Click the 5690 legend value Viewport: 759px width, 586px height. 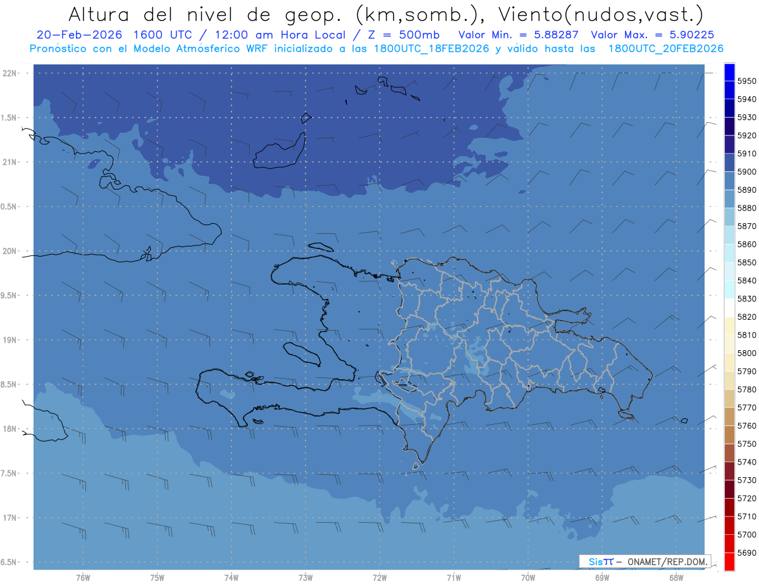coord(746,552)
